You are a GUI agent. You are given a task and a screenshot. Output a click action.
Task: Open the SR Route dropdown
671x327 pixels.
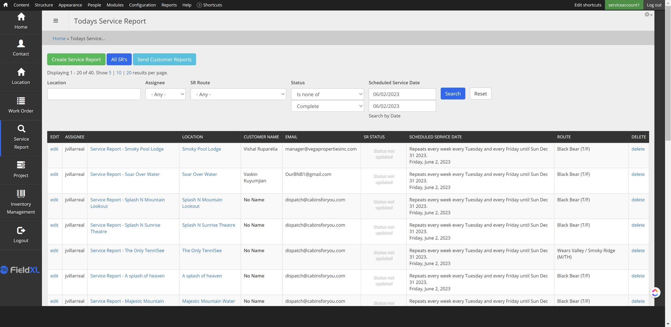[238, 94]
